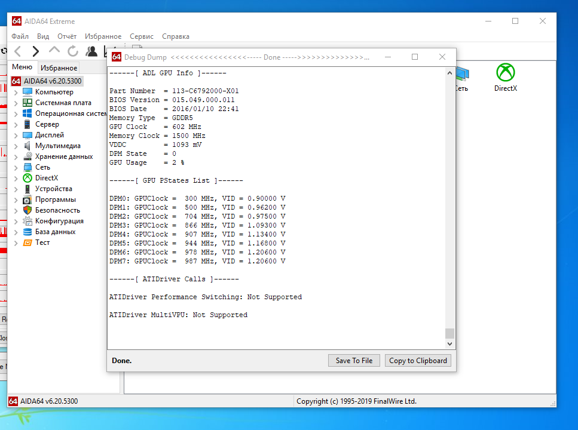
Task: Select the Тест benchmark icon
Action: coord(27,242)
